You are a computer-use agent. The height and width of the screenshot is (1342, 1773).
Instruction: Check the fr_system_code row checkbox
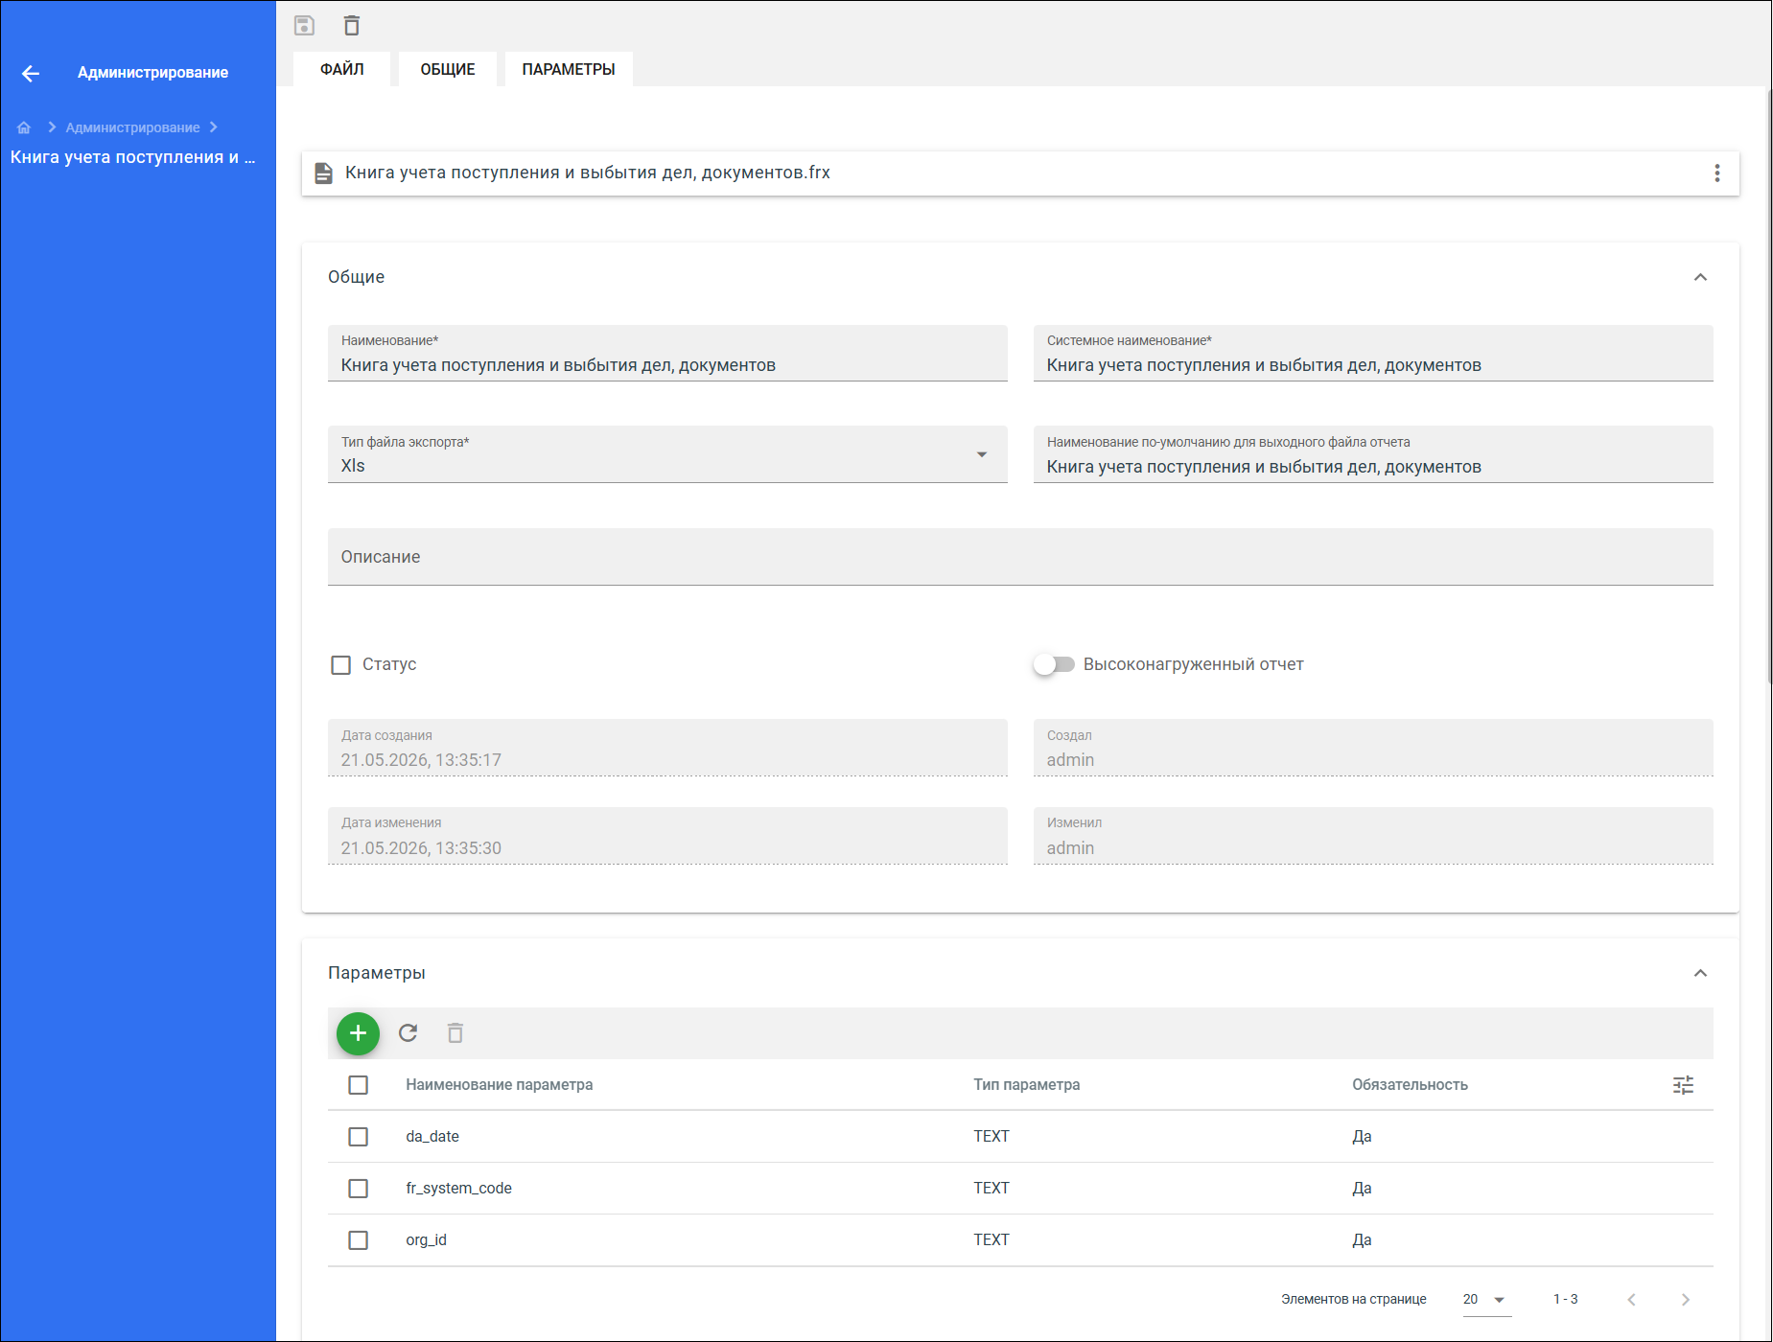click(x=359, y=1189)
